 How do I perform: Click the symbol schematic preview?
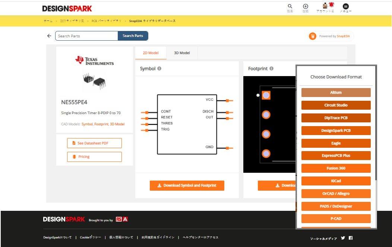[x=187, y=124]
